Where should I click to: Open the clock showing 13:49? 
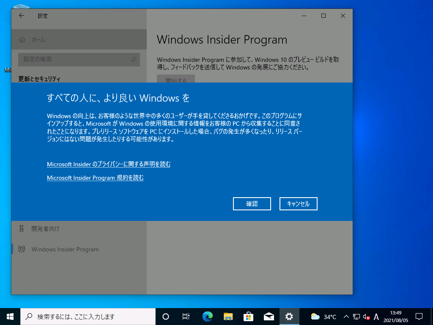[x=395, y=317]
